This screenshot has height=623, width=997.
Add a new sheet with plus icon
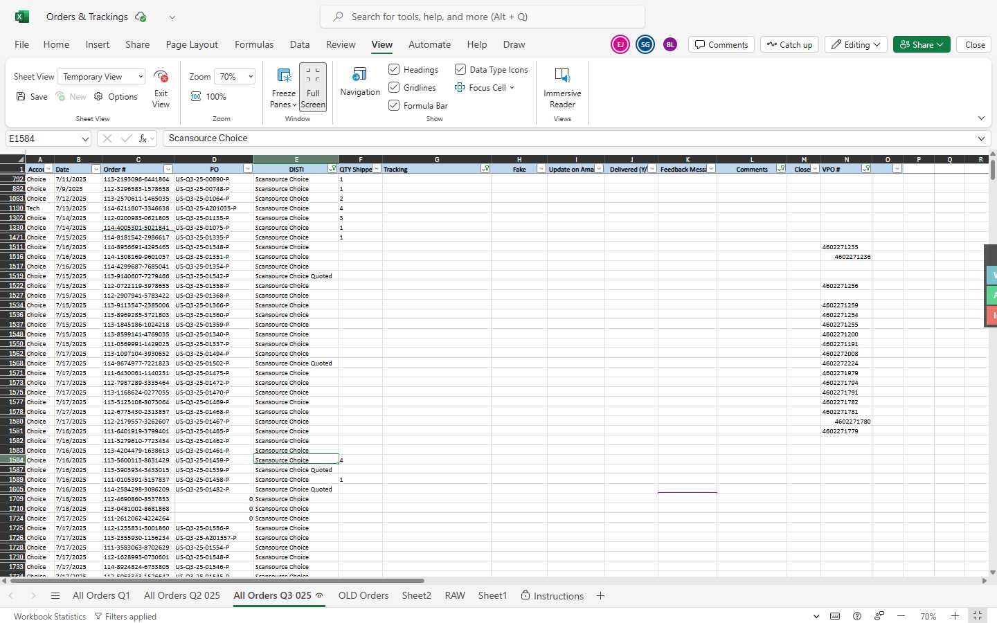point(600,596)
